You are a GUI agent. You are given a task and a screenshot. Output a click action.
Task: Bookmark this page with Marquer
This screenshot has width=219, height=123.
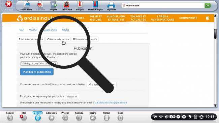80,6
